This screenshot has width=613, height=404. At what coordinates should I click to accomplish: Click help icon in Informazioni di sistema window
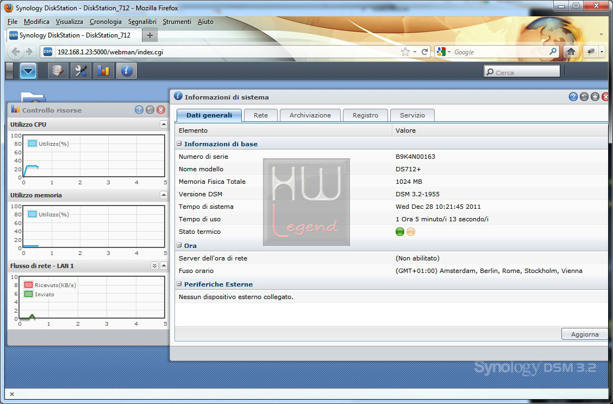coord(573,97)
